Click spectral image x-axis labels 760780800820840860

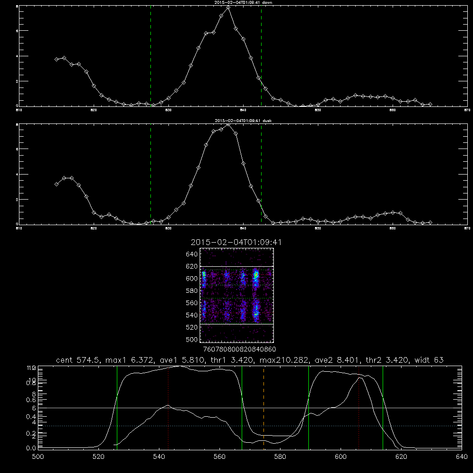click(239, 349)
